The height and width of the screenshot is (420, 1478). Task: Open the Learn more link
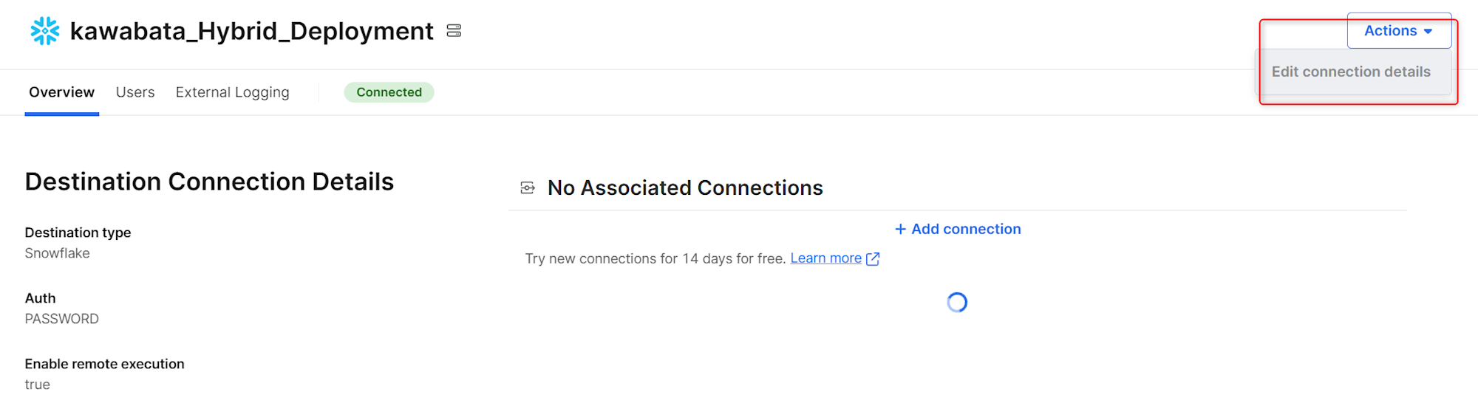pyautogui.click(x=825, y=258)
